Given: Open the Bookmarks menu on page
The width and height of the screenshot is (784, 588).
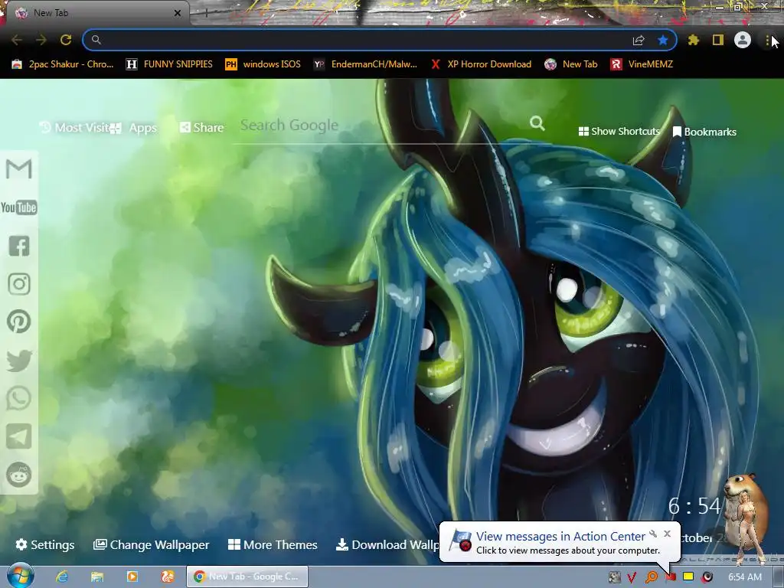Looking at the screenshot, I should [x=704, y=132].
